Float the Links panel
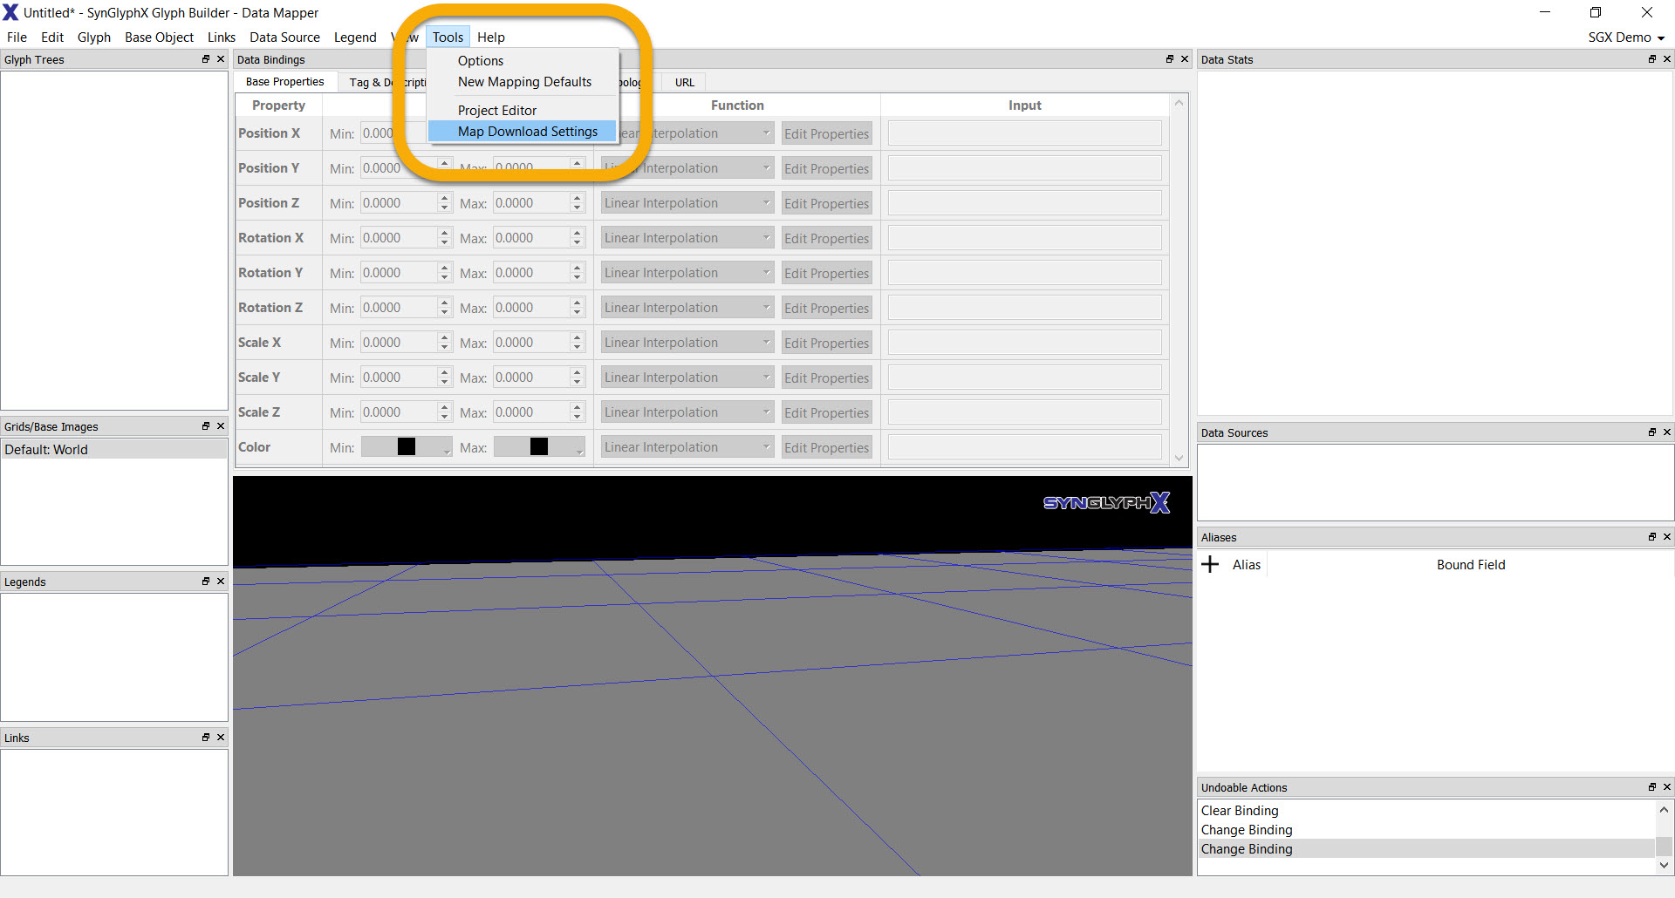This screenshot has width=1675, height=898. coord(206,738)
